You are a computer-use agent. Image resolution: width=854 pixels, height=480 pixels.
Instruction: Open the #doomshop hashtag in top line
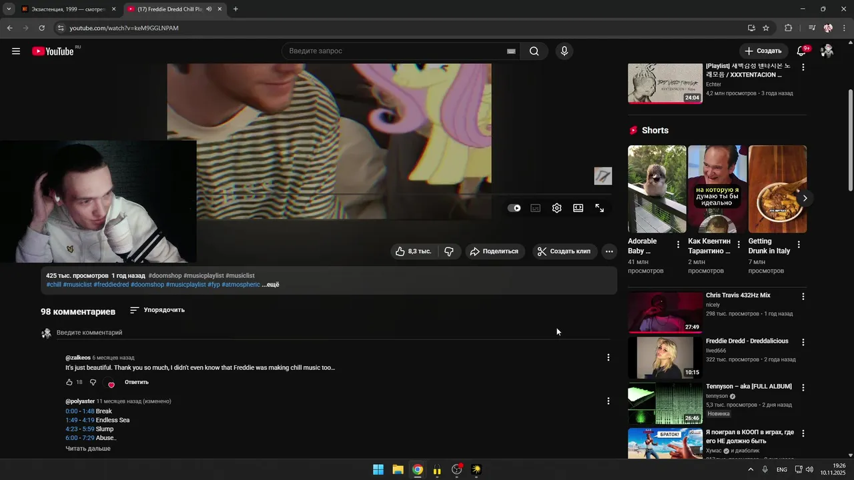coord(165,275)
